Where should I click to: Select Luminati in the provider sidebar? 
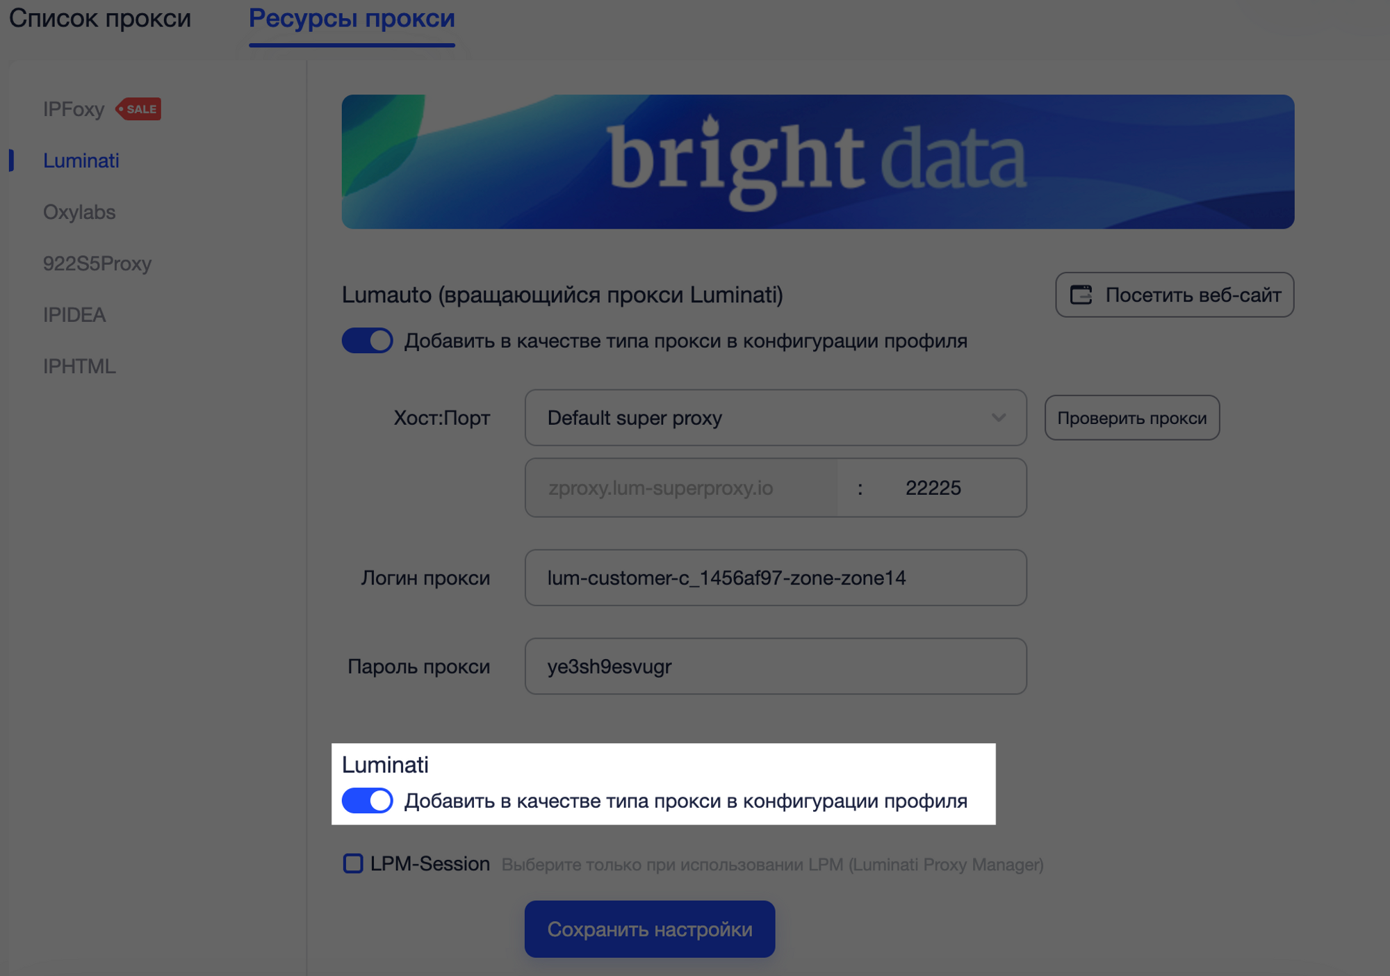coord(82,161)
